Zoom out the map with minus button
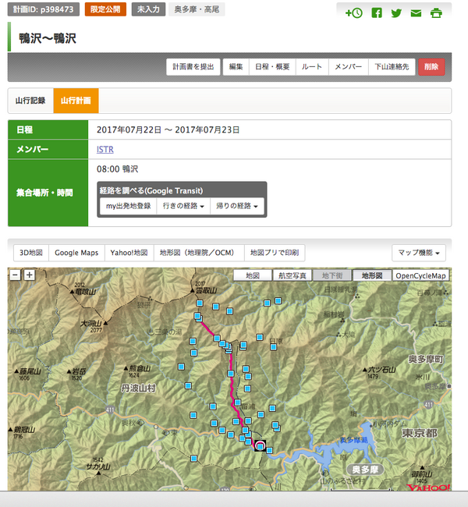The height and width of the screenshot is (507, 468). point(15,275)
